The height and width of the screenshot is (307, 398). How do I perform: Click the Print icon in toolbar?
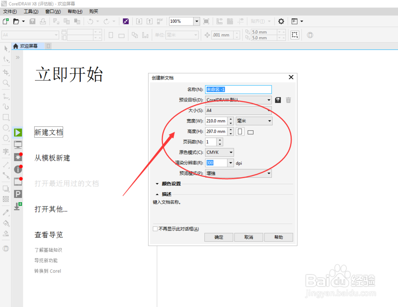click(x=43, y=22)
